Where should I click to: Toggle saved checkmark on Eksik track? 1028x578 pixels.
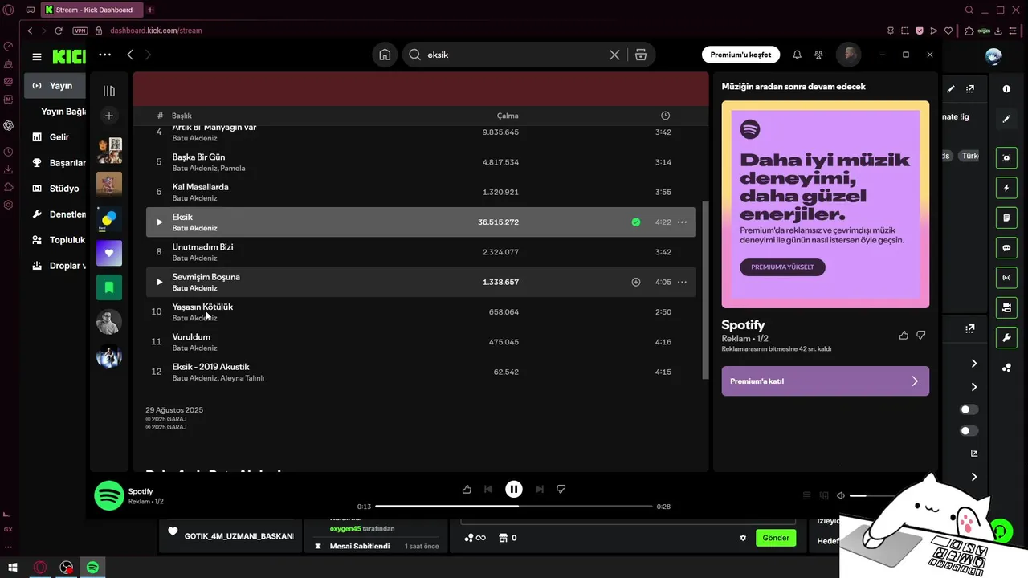(636, 222)
